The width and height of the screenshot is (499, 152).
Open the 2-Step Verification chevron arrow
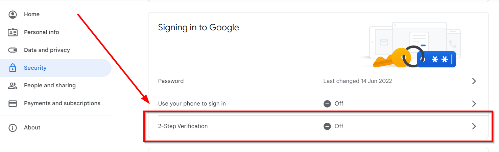[474, 126]
